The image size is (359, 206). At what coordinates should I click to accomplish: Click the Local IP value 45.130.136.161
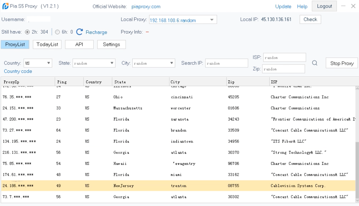tap(276, 19)
